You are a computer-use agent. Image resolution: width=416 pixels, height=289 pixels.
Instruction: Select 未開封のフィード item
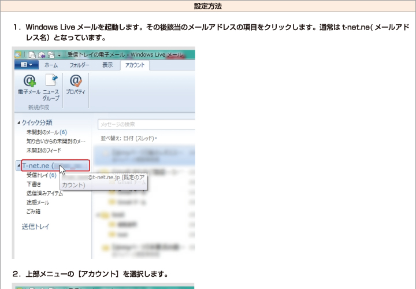point(44,150)
